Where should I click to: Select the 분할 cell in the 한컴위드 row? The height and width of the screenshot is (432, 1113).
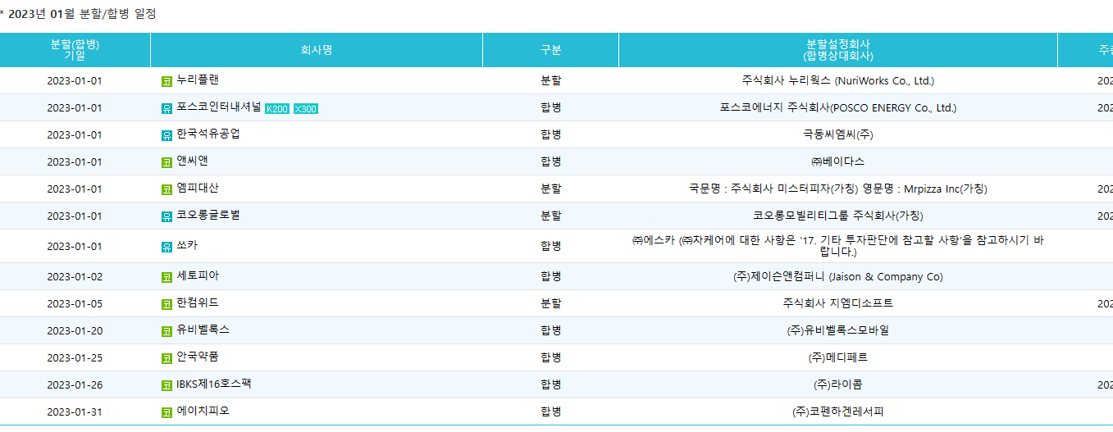pos(551,303)
